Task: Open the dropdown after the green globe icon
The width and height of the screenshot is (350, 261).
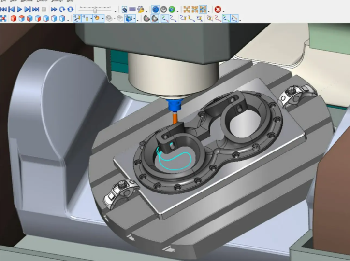Action: coord(178,11)
